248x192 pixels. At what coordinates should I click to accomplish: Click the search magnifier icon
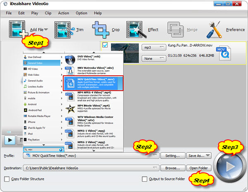tap(26, 149)
